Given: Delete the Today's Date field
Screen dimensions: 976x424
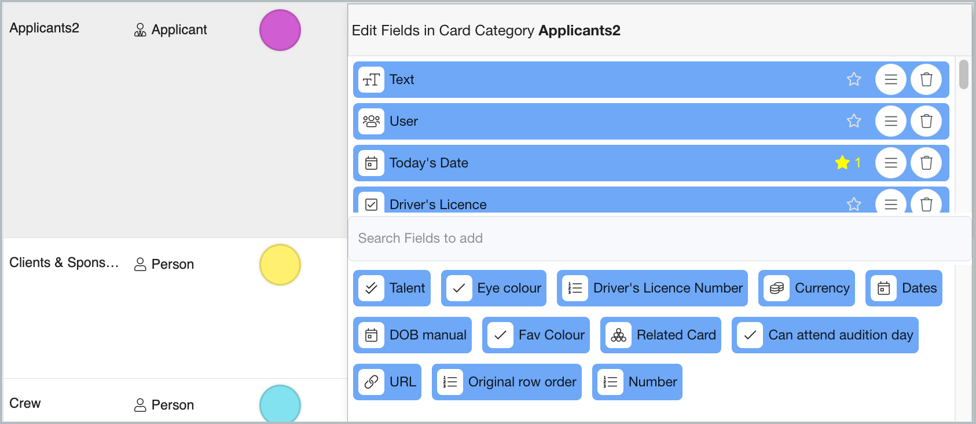Looking at the screenshot, I should [x=926, y=163].
